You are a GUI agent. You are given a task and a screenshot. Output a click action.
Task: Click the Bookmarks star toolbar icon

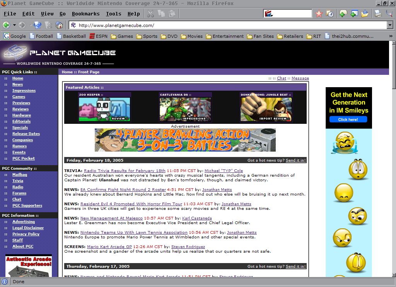319,14
